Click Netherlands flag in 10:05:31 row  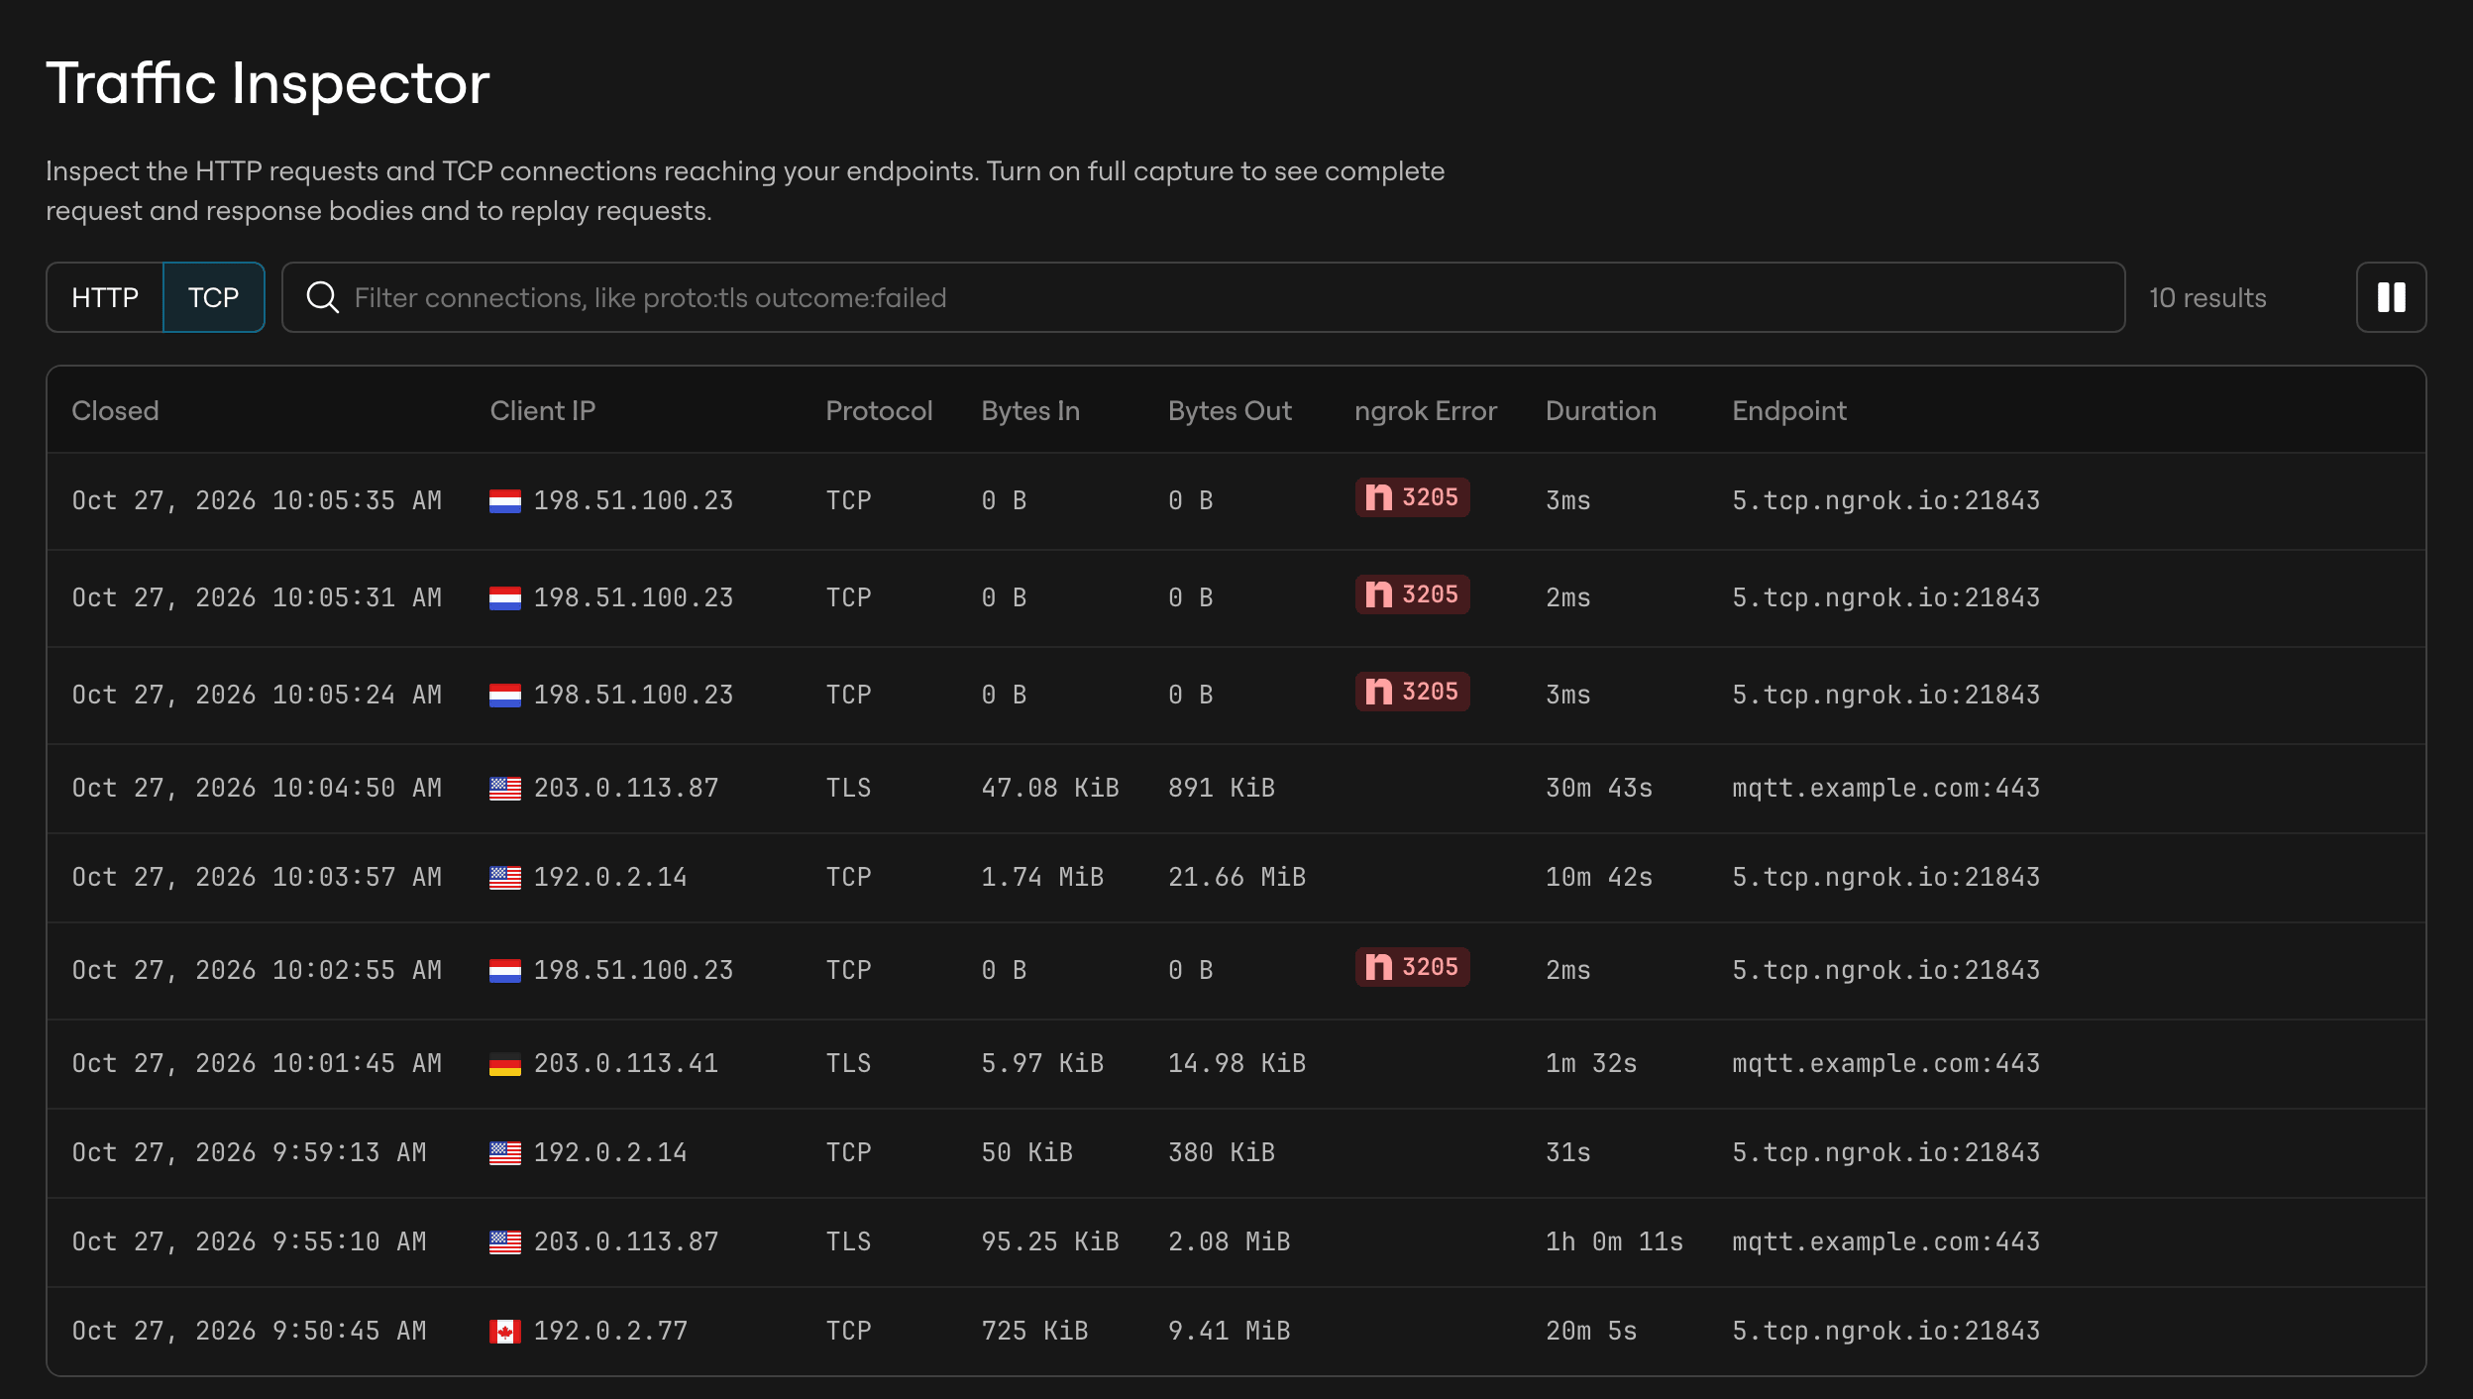point(505,598)
